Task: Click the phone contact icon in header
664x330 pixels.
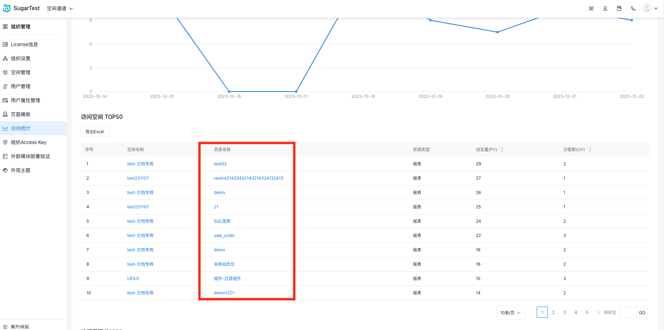Action: [x=633, y=8]
